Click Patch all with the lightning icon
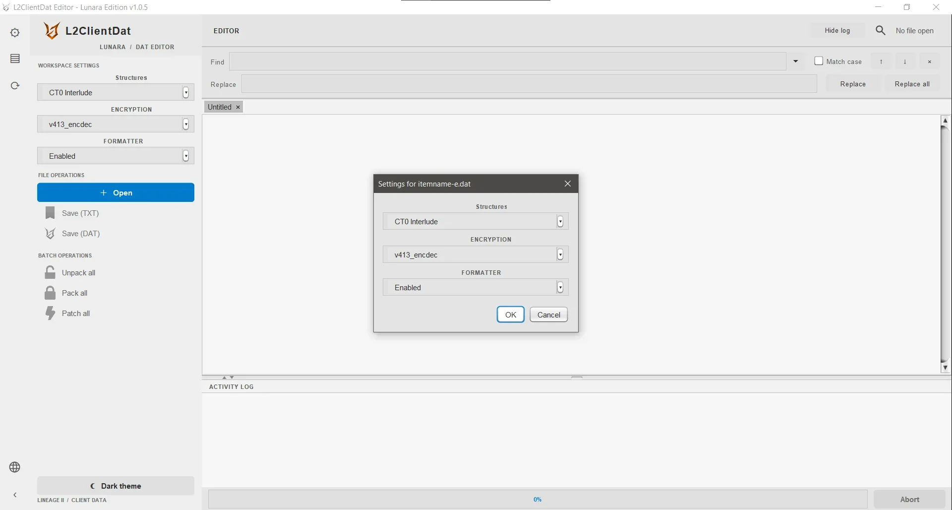 (67, 314)
